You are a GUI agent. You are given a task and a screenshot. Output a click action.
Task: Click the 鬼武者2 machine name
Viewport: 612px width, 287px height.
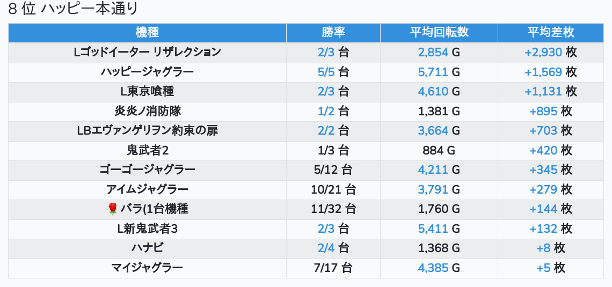click(x=147, y=150)
